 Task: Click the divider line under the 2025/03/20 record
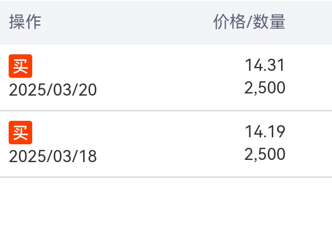click(x=166, y=110)
